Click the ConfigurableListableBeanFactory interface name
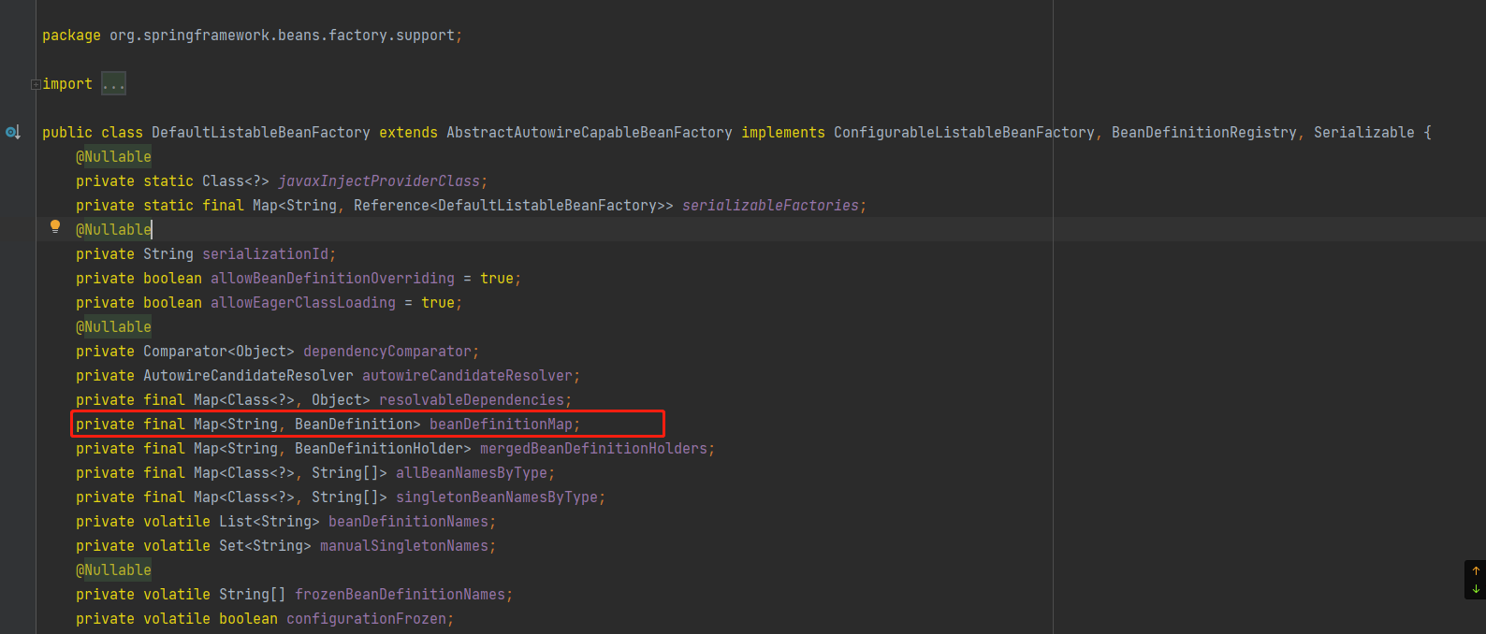1486x634 pixels. pyautogui.click(x=964, y=133)
